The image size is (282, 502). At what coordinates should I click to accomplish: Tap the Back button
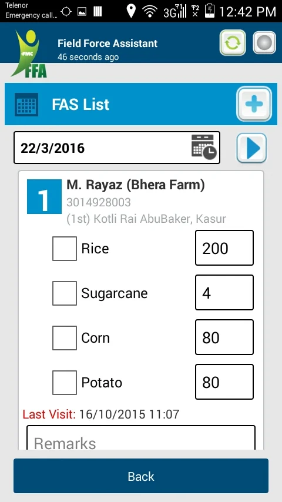(x=141, y=476)
